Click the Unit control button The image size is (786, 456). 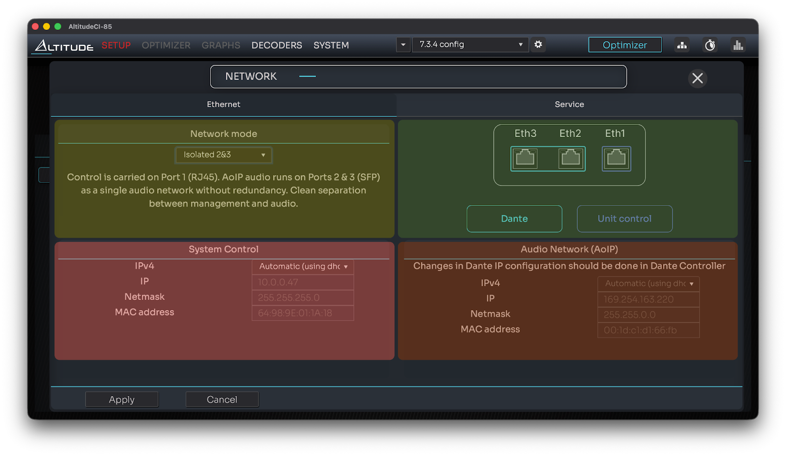pyautogui.click(x=624, y=218)
